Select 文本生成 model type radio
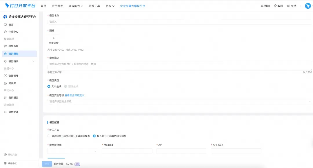Screen dimensions: 313x168 (49, 86)
